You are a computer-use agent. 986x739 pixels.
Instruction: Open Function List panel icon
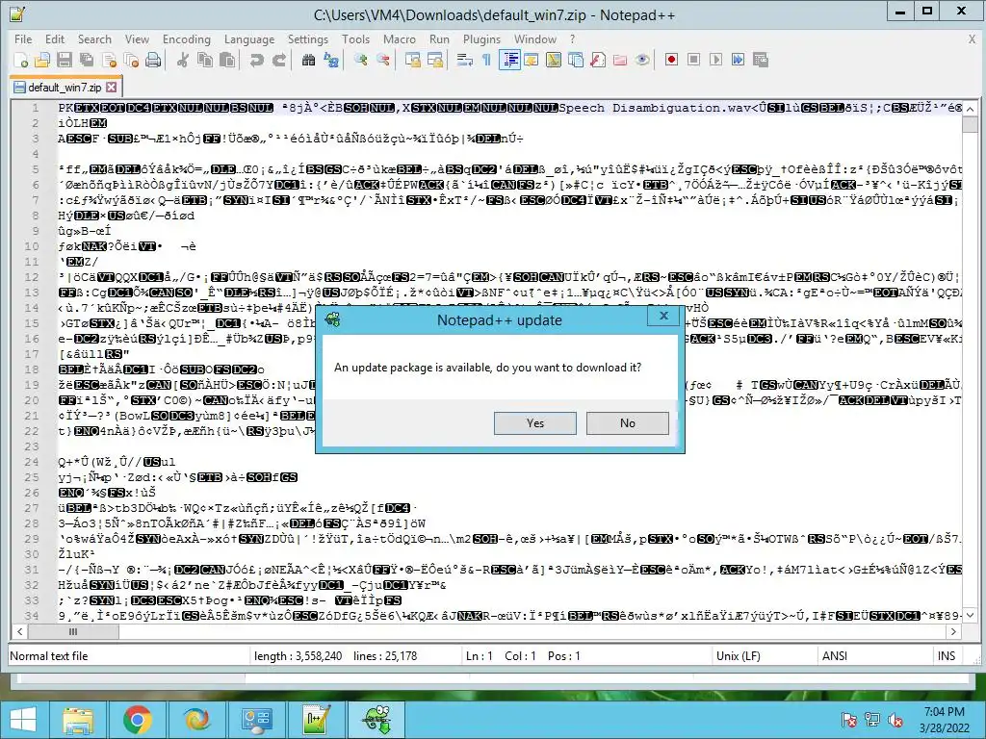pyautogui.click(x=598, y=60)
